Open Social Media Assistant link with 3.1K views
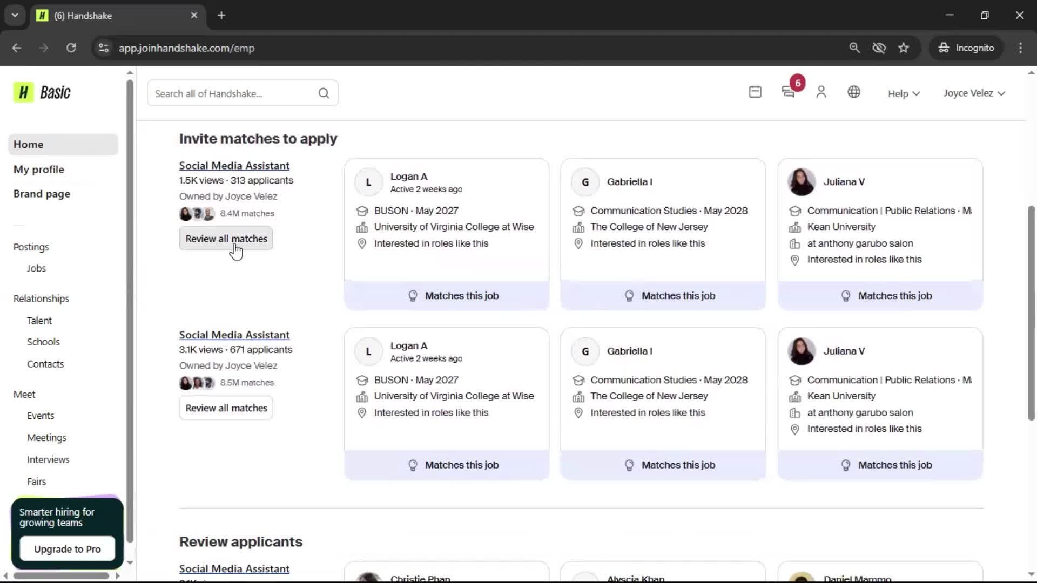The height and width of the screenshot is (583, 1037). coord(234,335)
